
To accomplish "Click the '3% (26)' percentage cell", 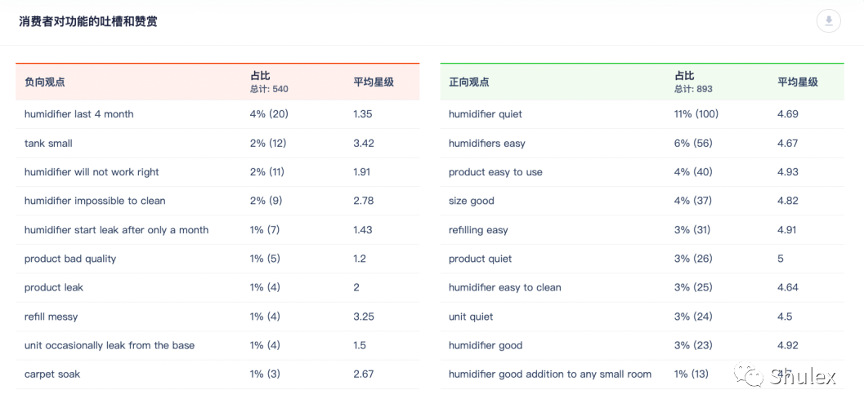I will (693, 259).
